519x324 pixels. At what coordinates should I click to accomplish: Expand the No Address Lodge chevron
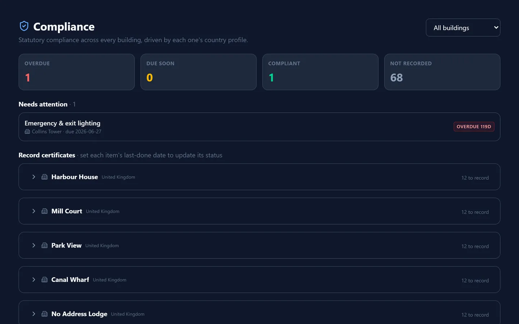(x=34, y=314)
